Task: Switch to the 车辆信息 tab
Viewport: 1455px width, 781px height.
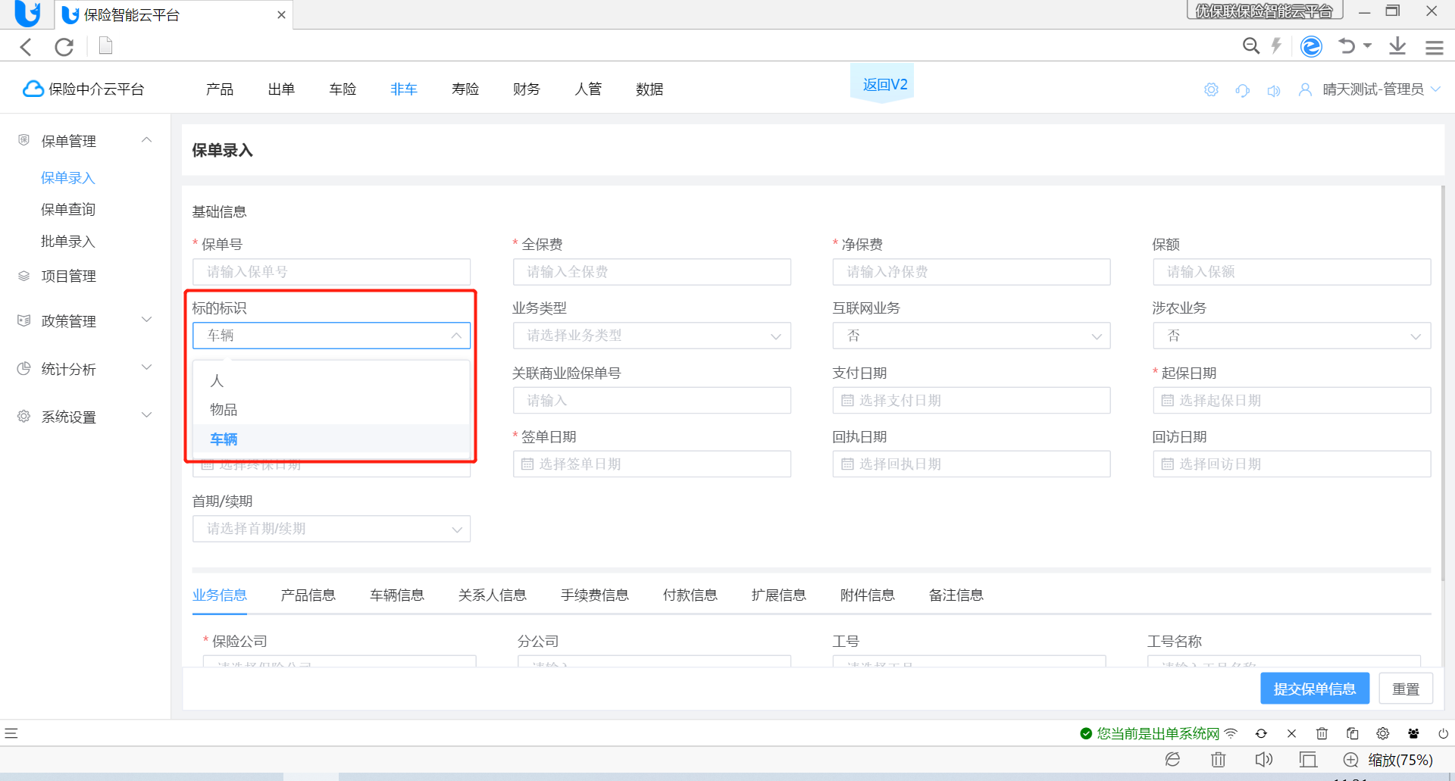Action: (x=397, y=595)
